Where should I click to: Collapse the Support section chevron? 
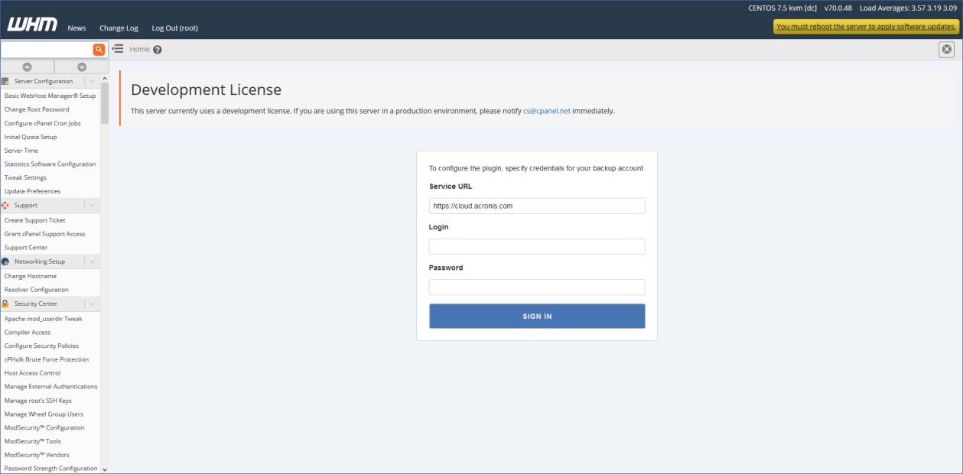93,205
